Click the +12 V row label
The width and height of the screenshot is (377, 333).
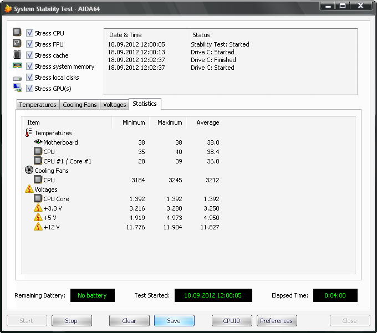pyautogui.click(x=52, y=227)
